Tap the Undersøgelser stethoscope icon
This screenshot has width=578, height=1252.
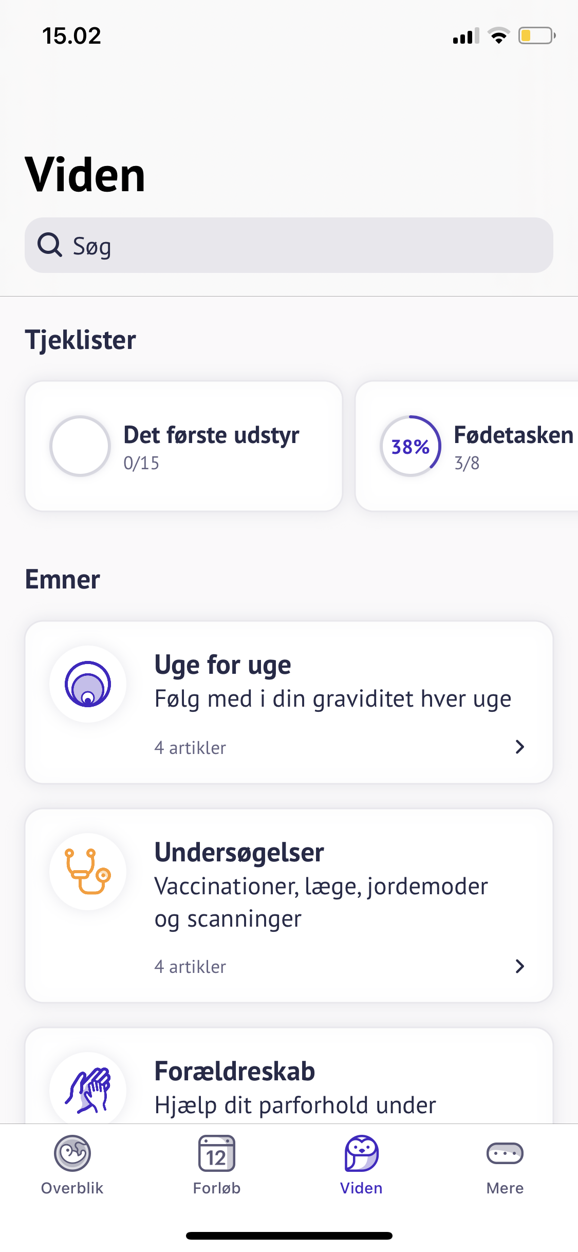(88, 872)
